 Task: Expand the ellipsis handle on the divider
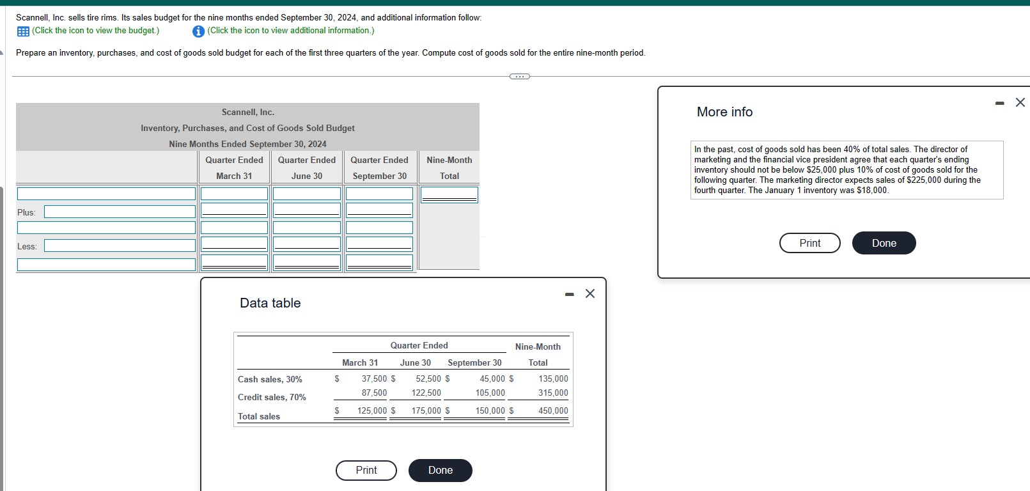[x=520, y=77]
